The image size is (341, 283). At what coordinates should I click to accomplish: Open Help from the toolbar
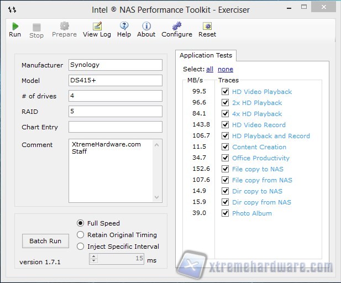click(x=124, y=27)
